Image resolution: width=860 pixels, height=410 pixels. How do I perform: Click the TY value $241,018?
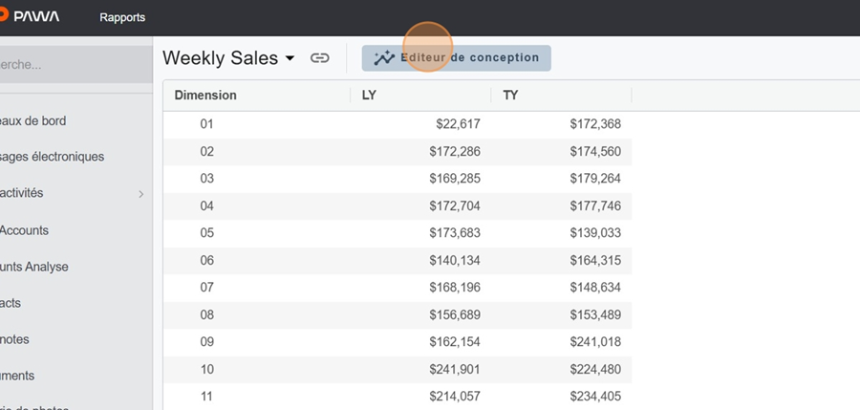pos(595,342)
